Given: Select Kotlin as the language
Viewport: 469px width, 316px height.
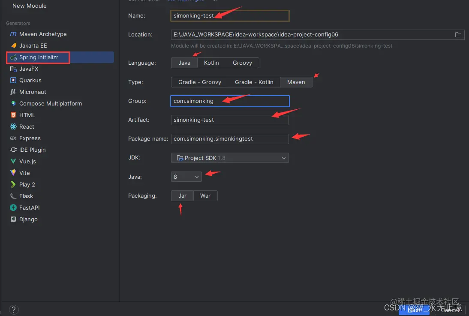Looking at the screenshot, I should (x=211, y=63).
